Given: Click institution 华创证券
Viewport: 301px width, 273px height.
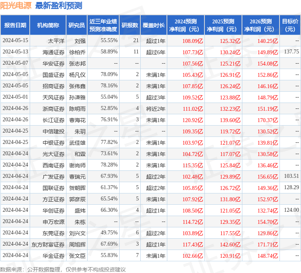Looking at the screenshot, I should point(54,211).
